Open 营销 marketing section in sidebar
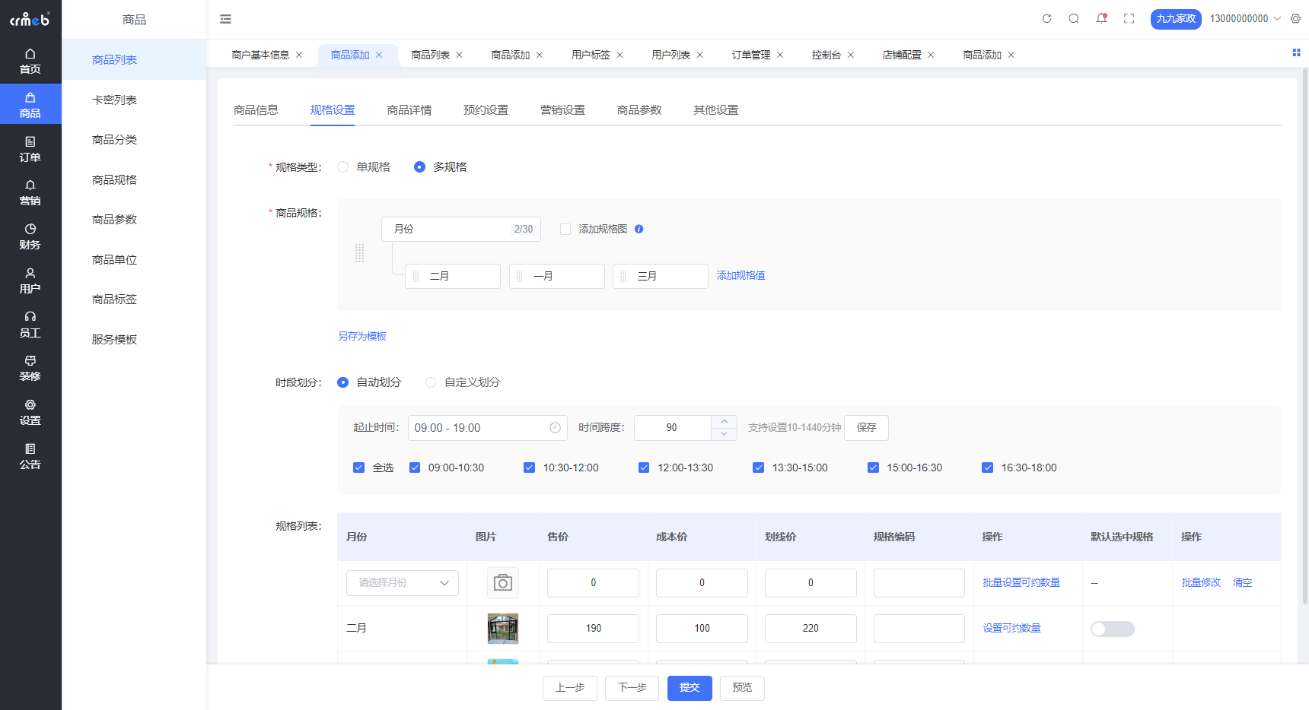1309x710 pixels. coord(30,192)
